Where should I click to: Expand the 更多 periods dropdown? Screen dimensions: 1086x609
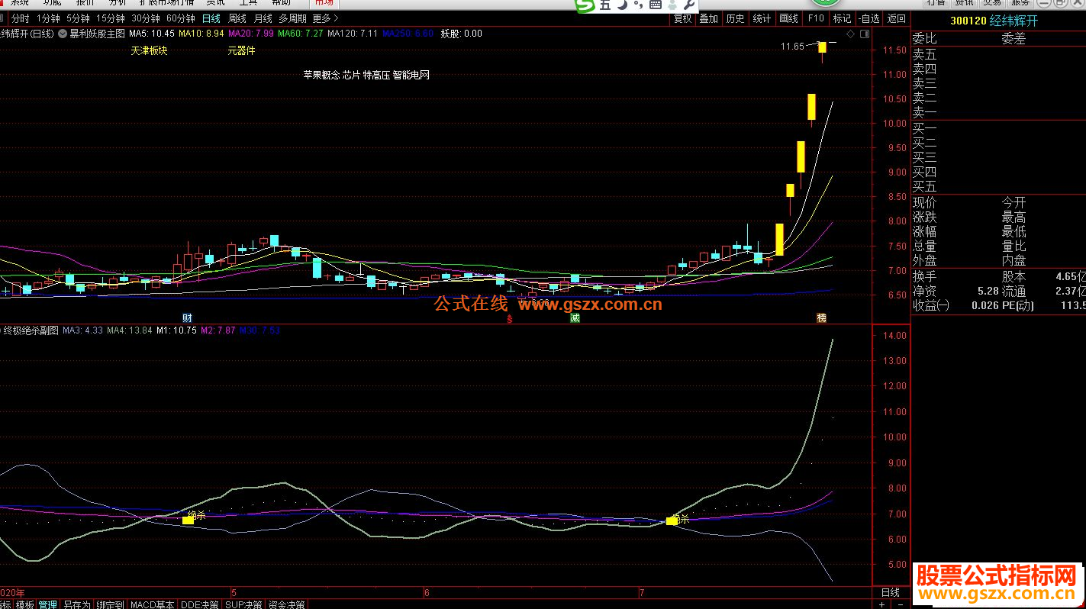326,18
